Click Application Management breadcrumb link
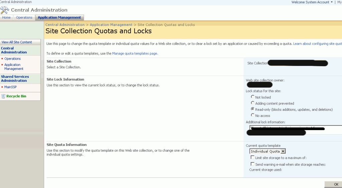The height and width of the screenshot is (188, 342). [111, 25]
